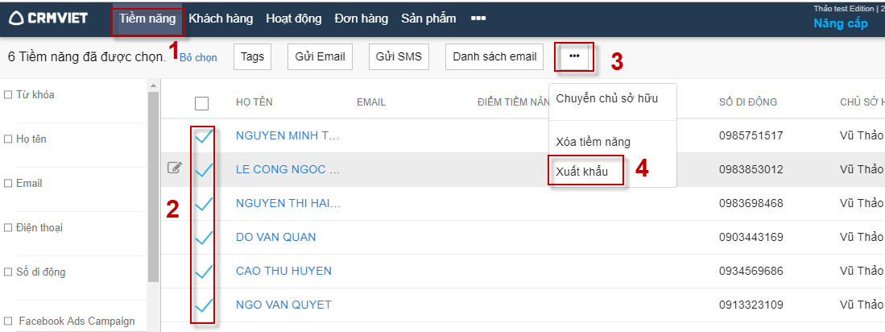Click the left filter panel scrollbar
Image resolution: width=885 pixels, height=332 pixels.
tap(153, 185)
